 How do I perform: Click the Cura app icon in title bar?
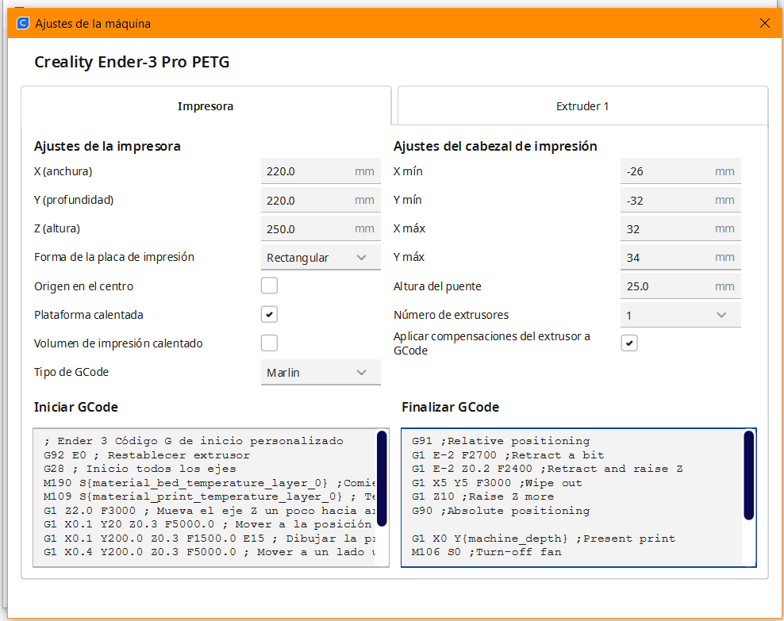[x=22, y=23]
